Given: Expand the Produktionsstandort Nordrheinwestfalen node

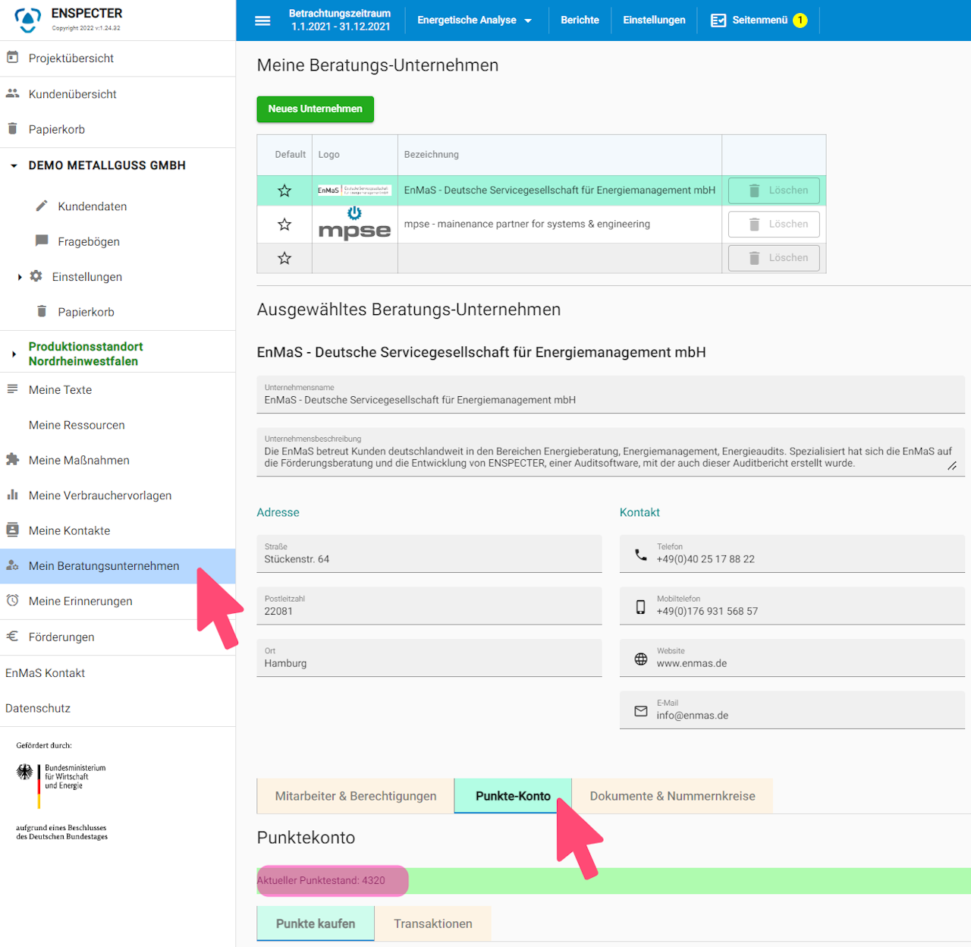Looking at the screenshot, I should [14, 354].
